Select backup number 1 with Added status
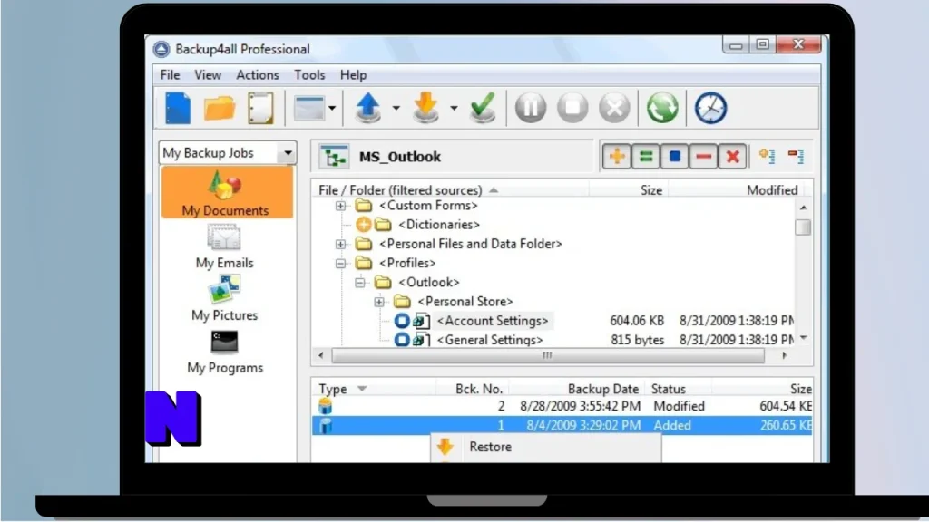Image resolution: width=929 pixels, height=522 pixels. pyautogui.click(x=562, y=426)
